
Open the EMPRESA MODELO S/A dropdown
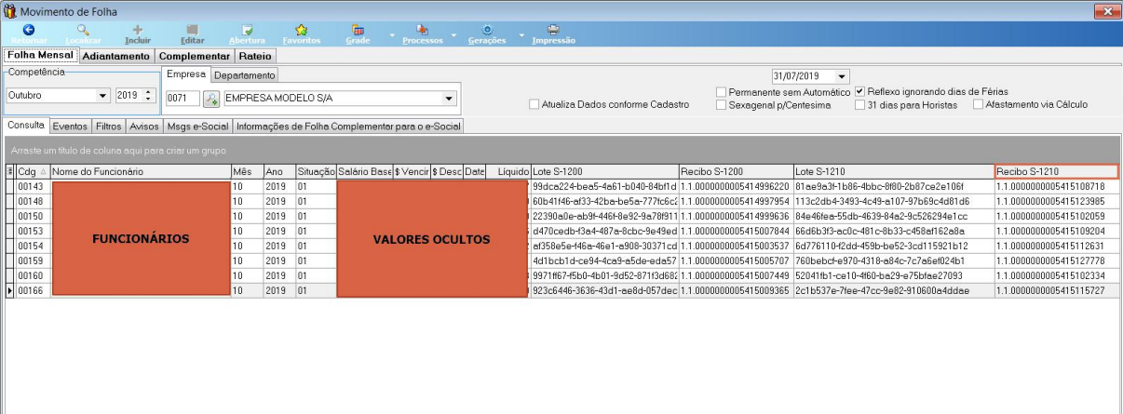click(x=450, y=99)
